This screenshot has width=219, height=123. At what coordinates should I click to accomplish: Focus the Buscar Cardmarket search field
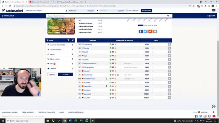coord(105,16)
